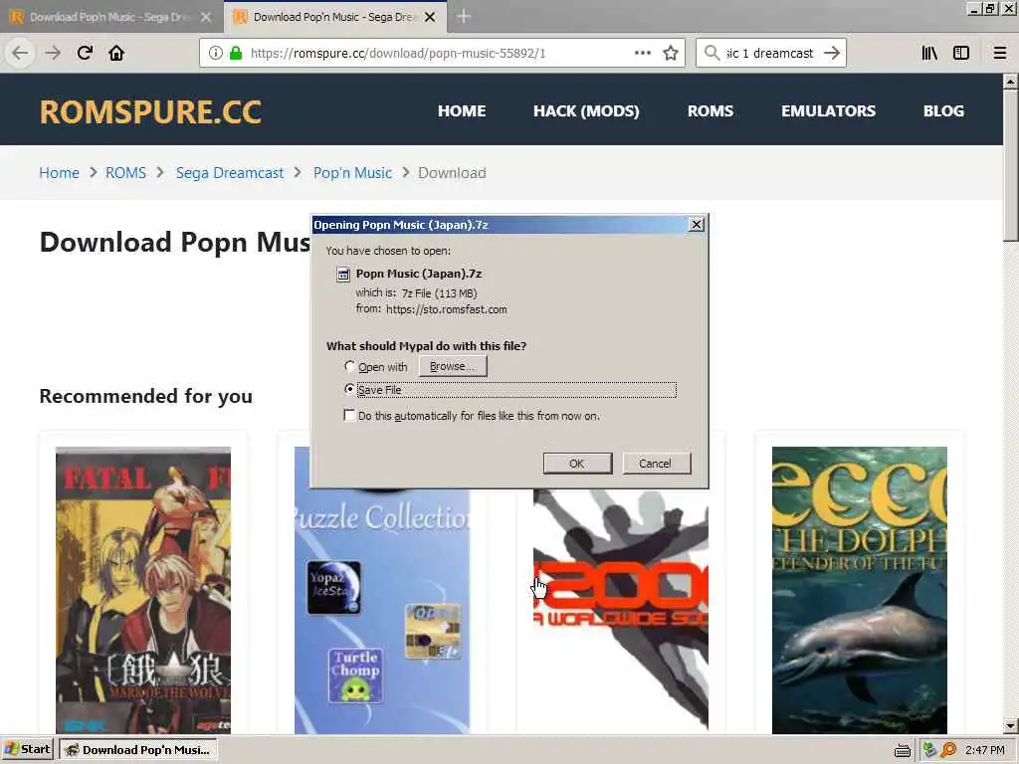
Task: Close the first inactive Pop'n Music tab
Action: tap(206, 17)
